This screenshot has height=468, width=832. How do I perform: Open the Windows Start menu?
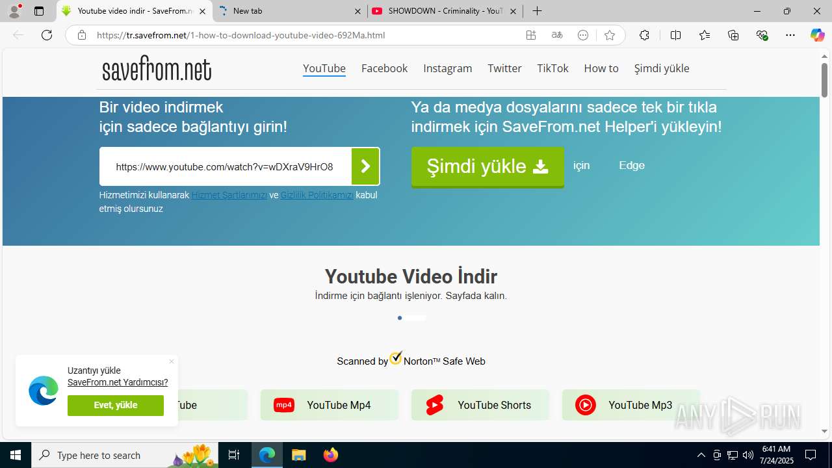[16, 455]
